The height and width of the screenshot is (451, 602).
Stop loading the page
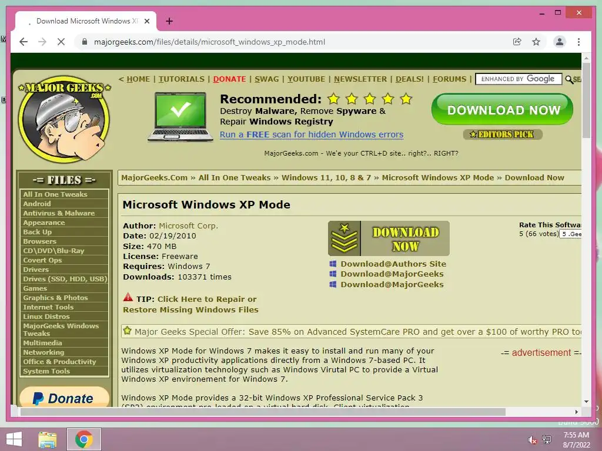point(61,42)
